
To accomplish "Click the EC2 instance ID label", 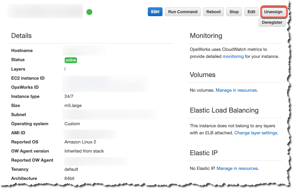I will [x=28, y=78].
